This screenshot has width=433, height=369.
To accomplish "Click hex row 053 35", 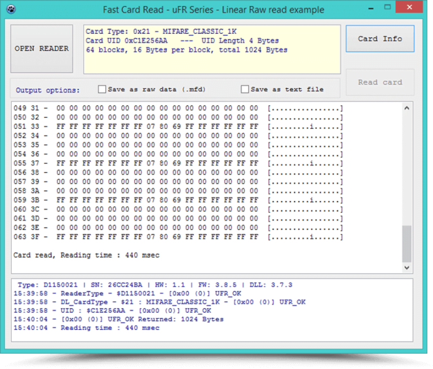I will tap(178, 145).
